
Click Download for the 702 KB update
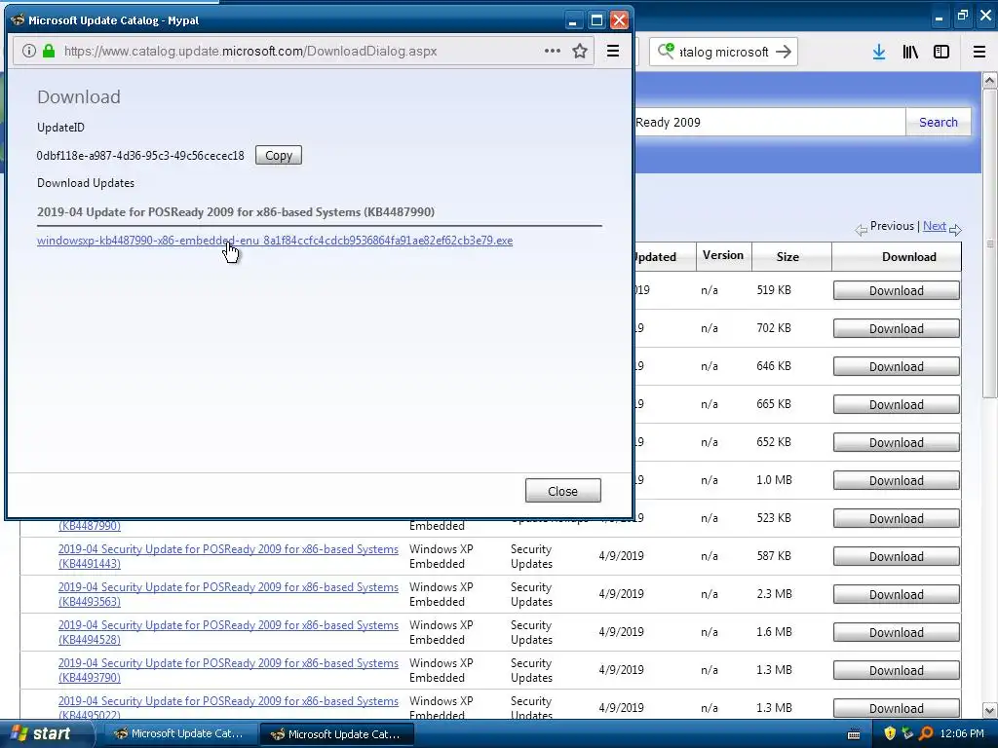[x=897, y=329]
